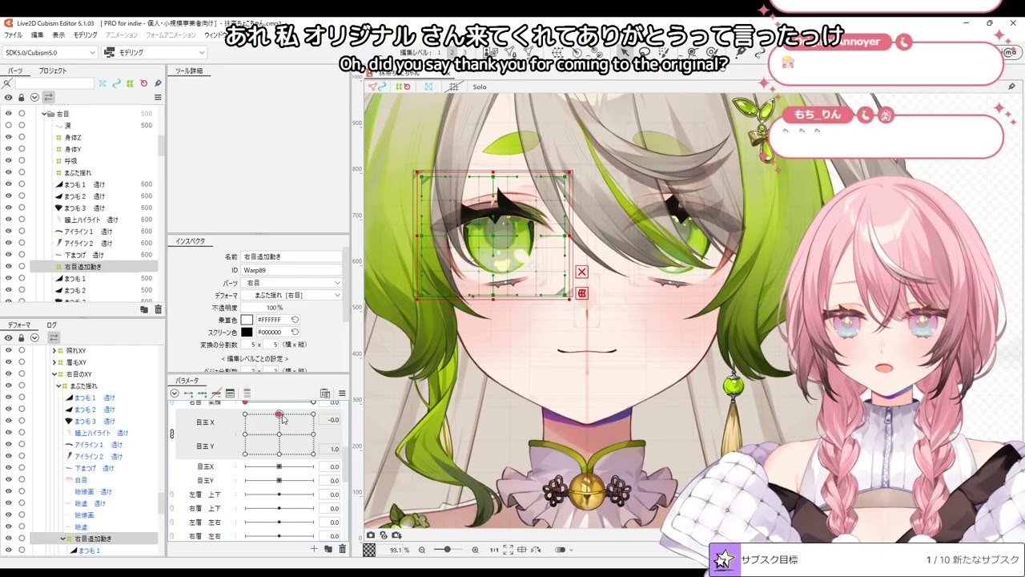This screenshot has width=1025, height=577.
Task: Click the add new parameter plus icon
Action: click(x=314, y=549)
